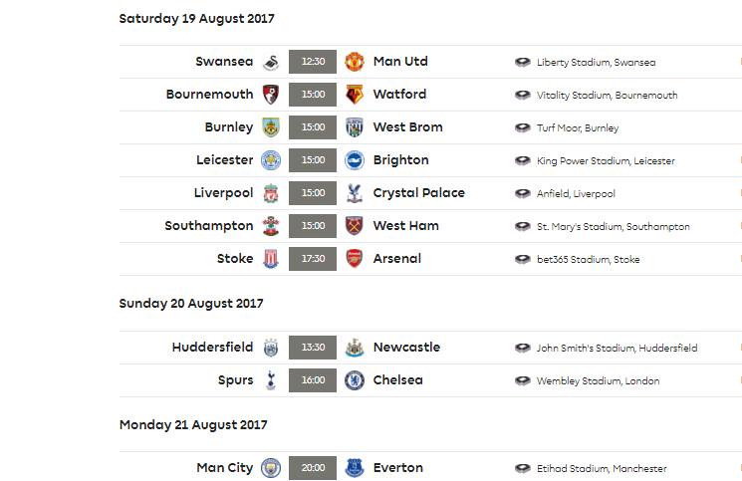Image resolution: width=742 pixels, height=481 pixels.
Task: Open the Bournemouth team link
Action: pos(209,95)
